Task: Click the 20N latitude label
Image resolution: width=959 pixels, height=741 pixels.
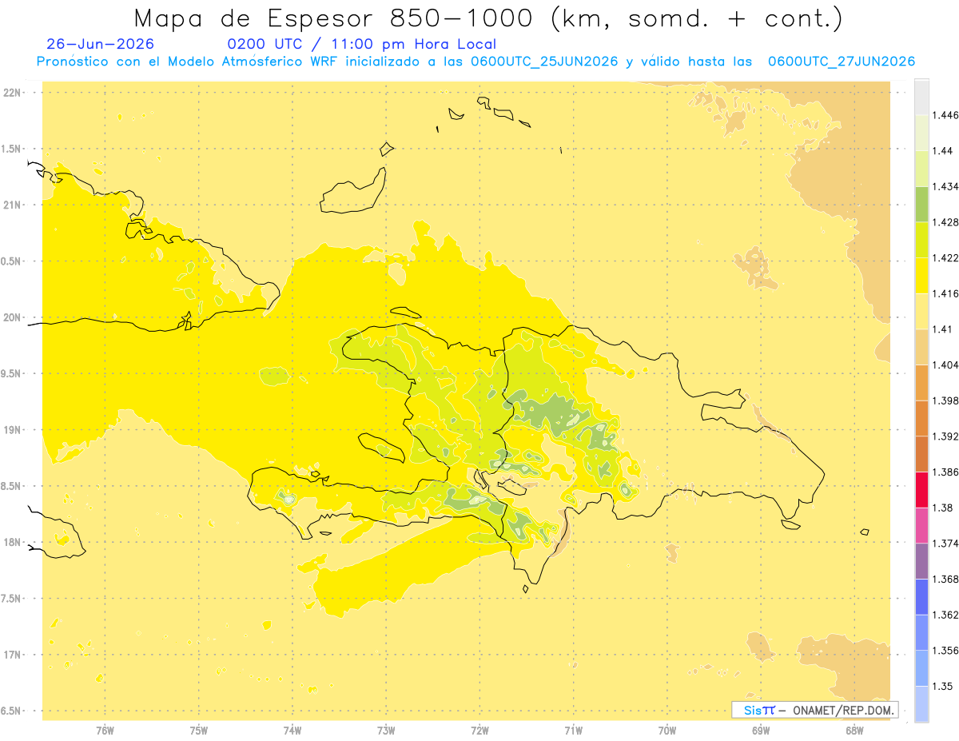Action: click(13, 318)
